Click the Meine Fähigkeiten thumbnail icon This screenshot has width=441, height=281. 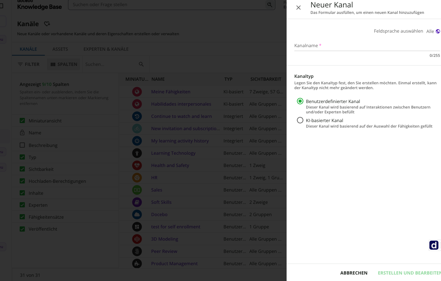click(x=137, y=92)
